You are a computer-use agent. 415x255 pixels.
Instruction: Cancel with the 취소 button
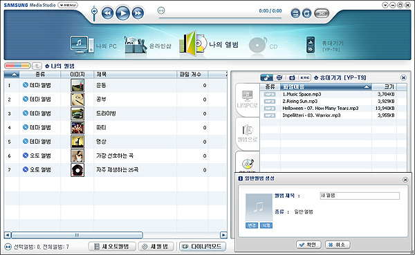338,245
